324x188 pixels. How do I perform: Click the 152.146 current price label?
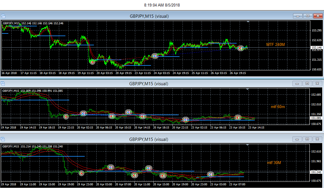[x=316, y=48]
